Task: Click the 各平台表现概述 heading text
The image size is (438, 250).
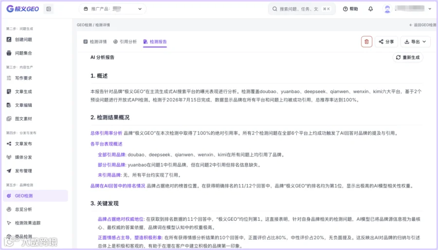Action: click(x=107, y=144)
